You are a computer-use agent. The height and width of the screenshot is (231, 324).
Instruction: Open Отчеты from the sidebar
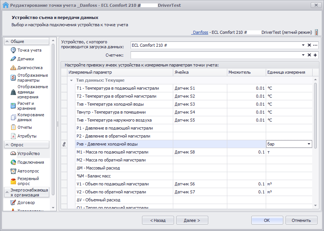pos(13,127)
